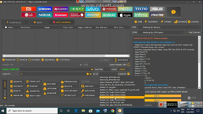Click the Windows taskbar search box
The image size is (203, 114).
coord(32,111)
